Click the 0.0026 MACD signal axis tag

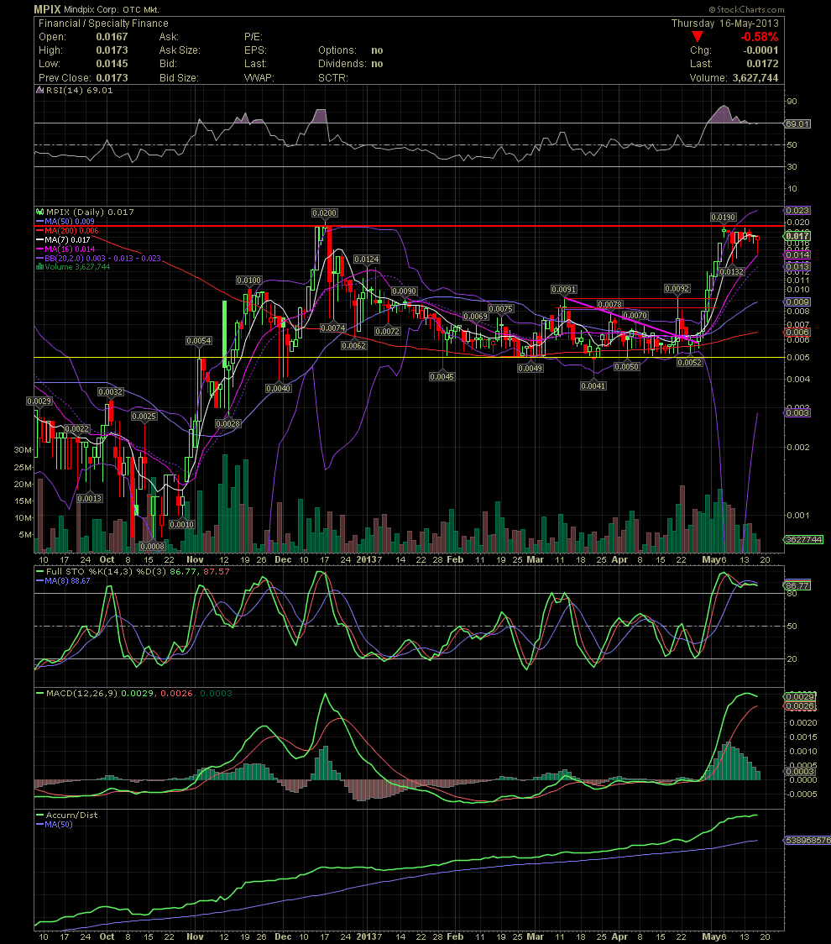[800, 706]
